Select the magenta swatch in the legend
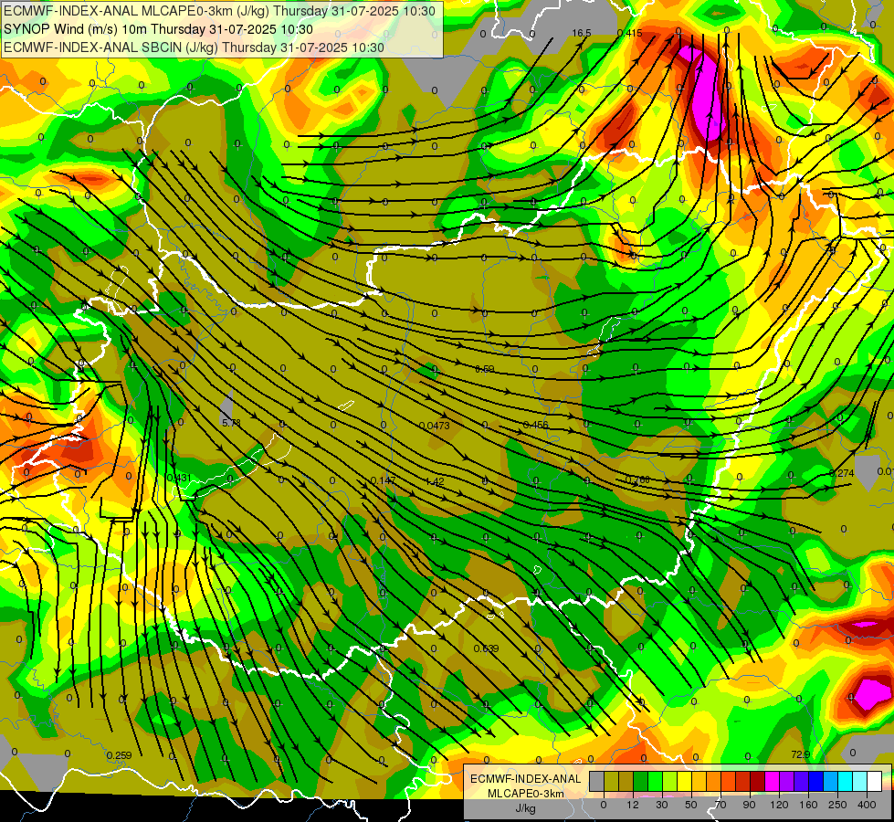 click(x=773, y=781)
